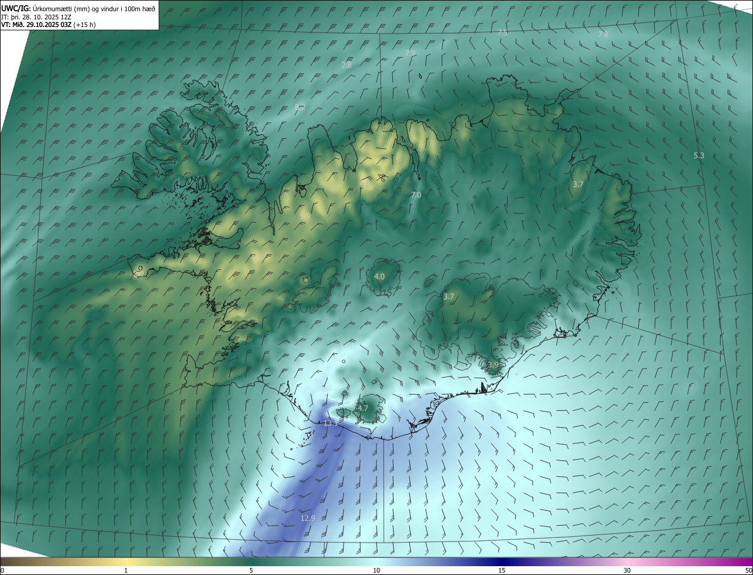The image size is (753, 575).
Task: Click the 7.9 value label north of Iceland
Action: pyautogui.click(x=410, y=53)
